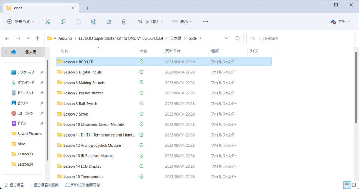The image size is (359, 189).
Task: Sort by サイズ column header
Action: [254, 51]
